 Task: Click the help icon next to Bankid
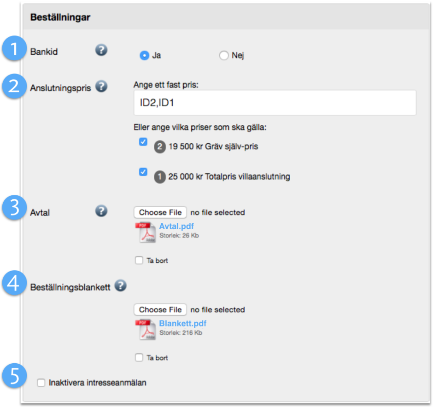101,50
